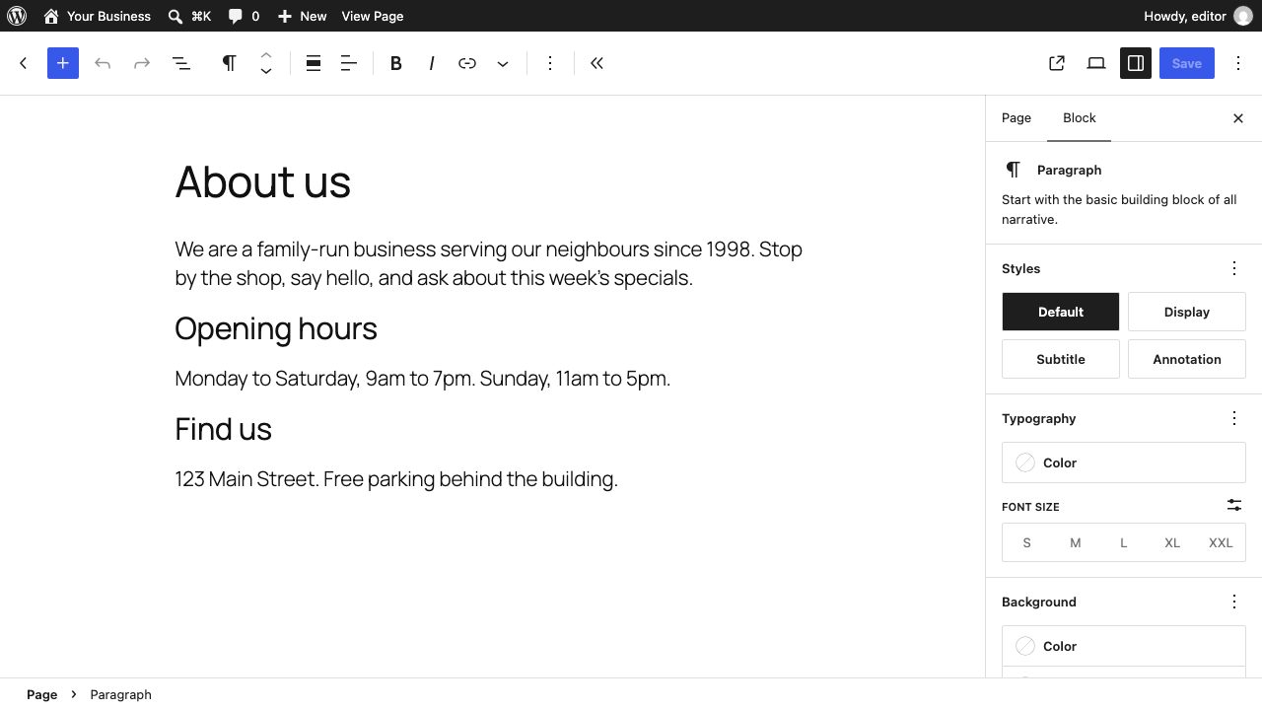Open the WordPress logo menu

coord(16,16)
